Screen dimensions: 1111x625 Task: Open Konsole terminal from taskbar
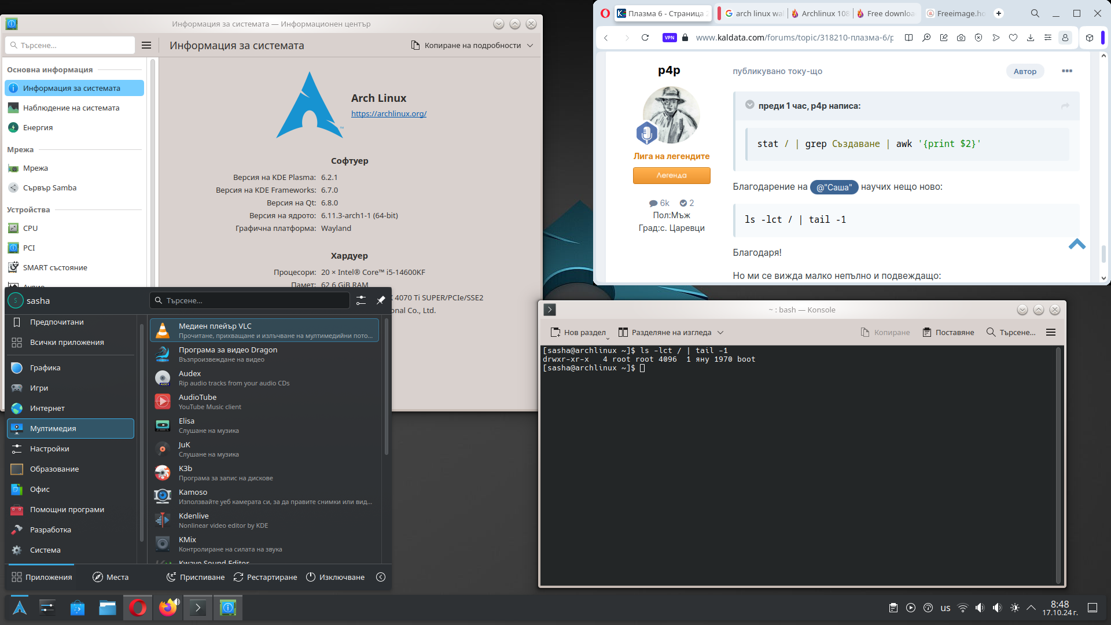coord(198,608)
